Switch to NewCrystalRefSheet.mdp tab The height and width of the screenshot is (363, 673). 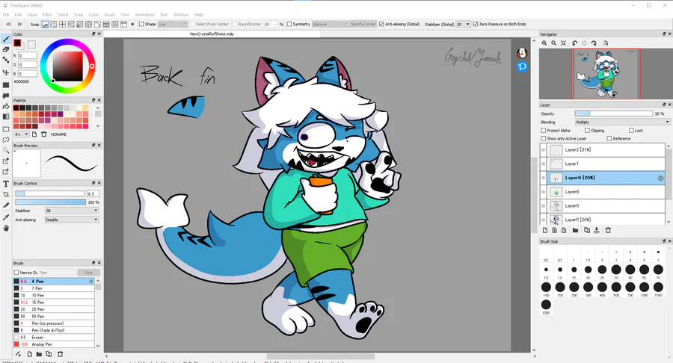(x=212, y=34)
